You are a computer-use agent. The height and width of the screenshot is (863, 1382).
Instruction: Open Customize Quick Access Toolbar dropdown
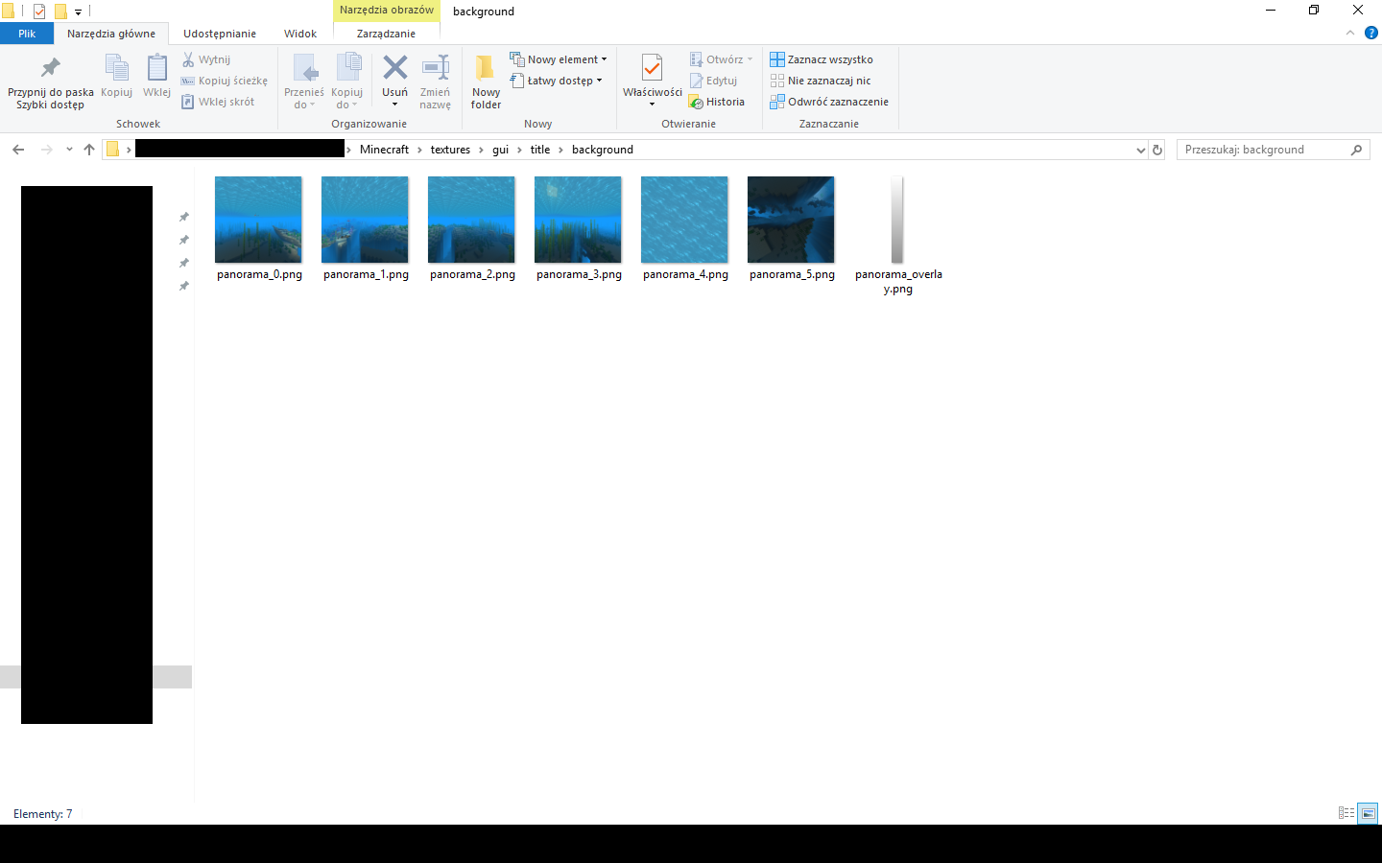tap(78, 12)
